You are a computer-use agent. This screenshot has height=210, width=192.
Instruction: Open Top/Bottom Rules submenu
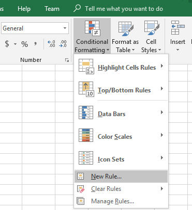point(121,89)
